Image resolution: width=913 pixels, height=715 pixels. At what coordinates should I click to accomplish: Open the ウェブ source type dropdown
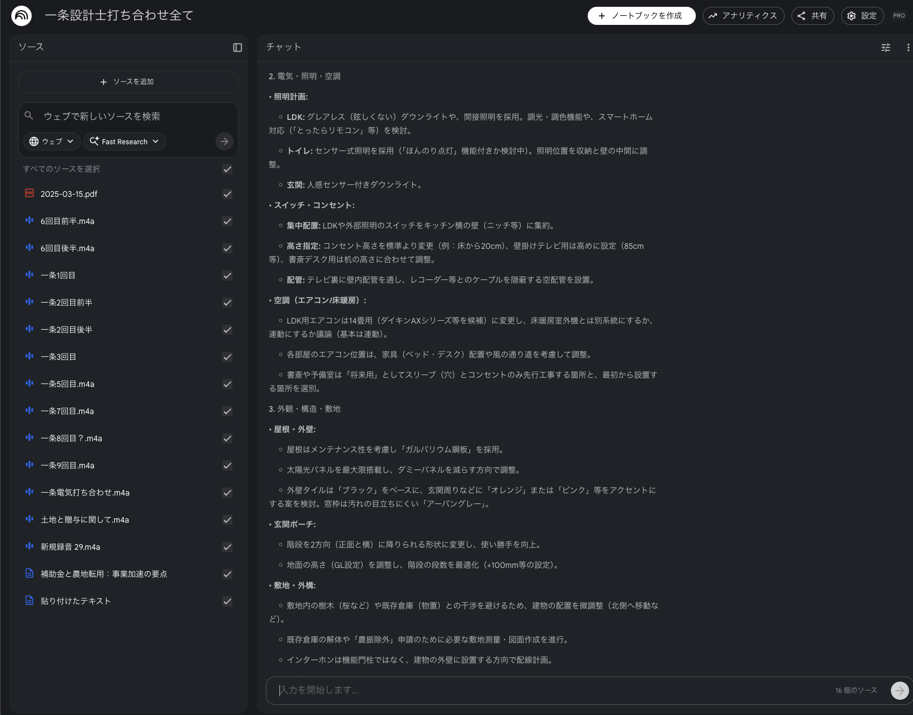(x=51, y=141)
